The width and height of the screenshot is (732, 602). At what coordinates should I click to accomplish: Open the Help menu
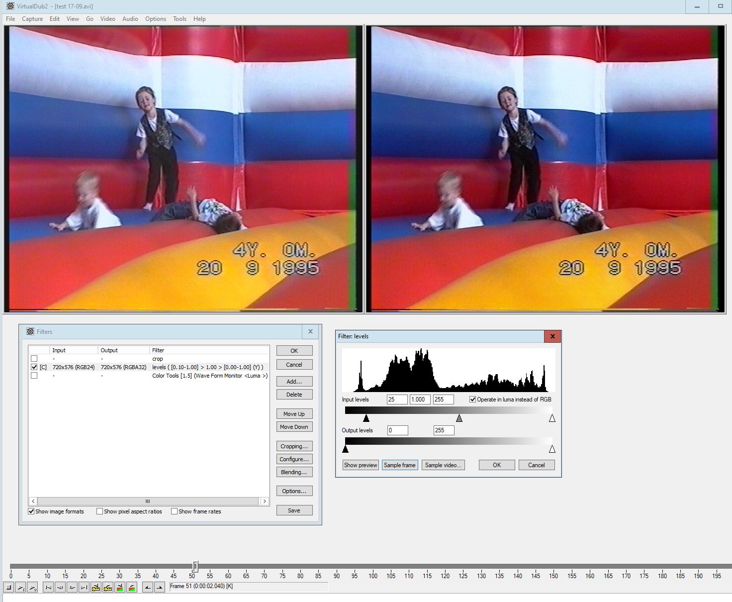(199, 19)
